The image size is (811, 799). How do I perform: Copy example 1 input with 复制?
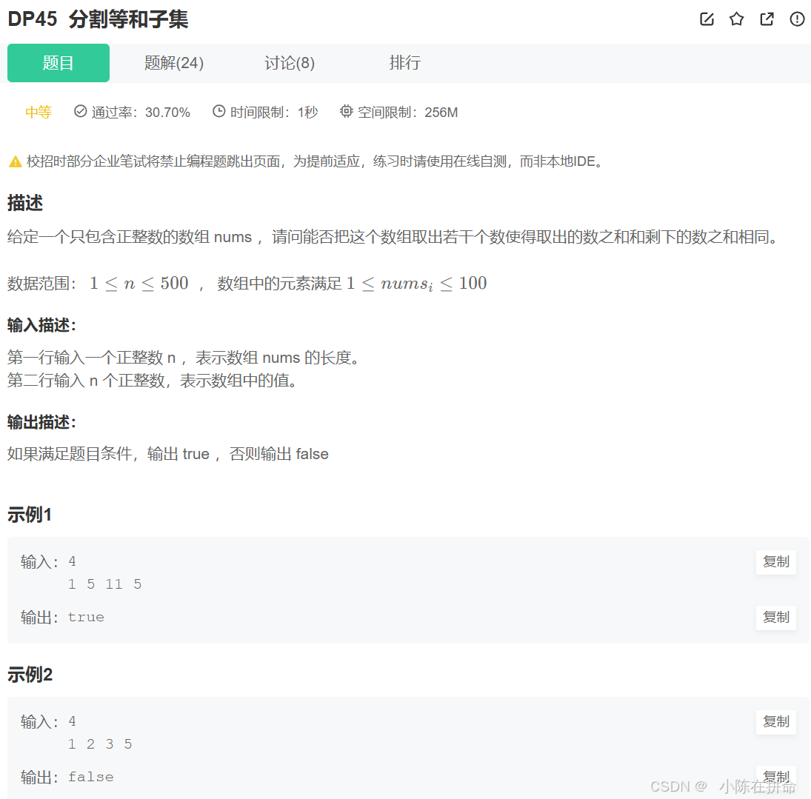(776, 561)
